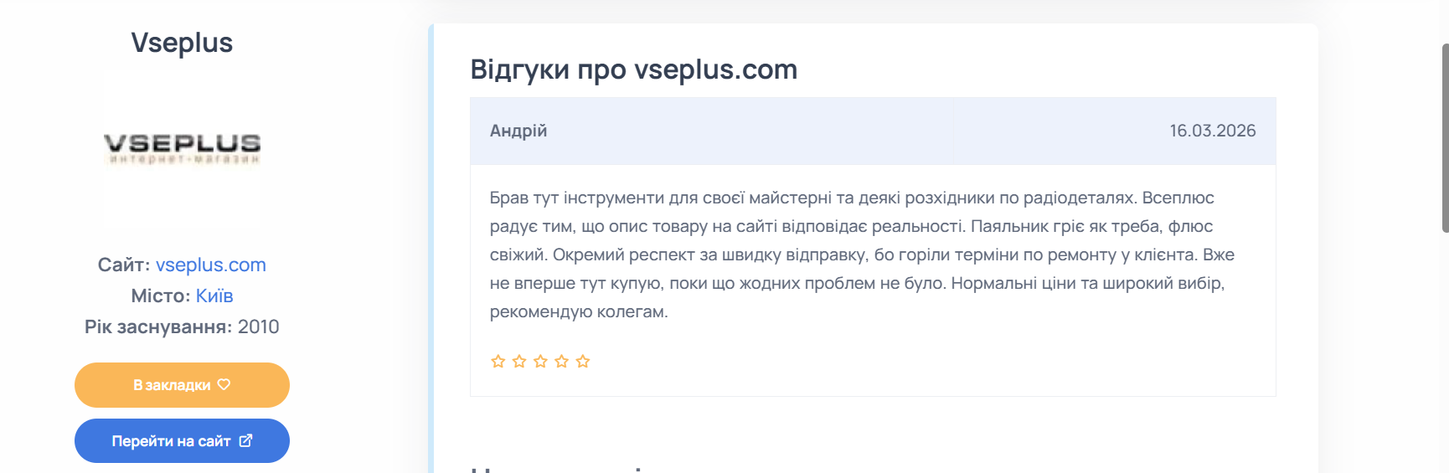Click the Vseplus title heading
The image size is (1449, 473).
pyautogui.click(x=182, y=43)
